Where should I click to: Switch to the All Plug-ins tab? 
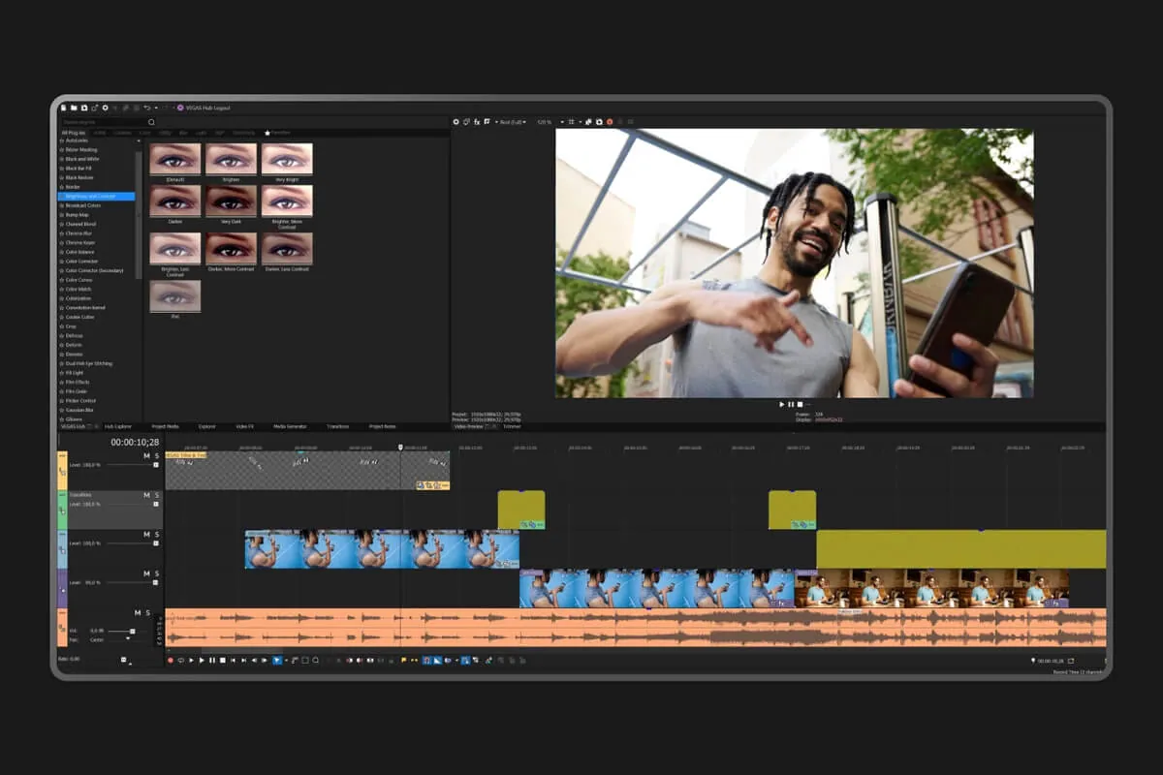click(75, 133)
